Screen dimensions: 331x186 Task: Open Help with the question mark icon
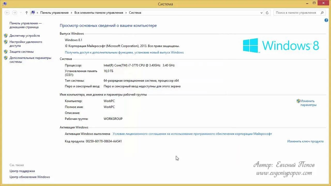326,20
